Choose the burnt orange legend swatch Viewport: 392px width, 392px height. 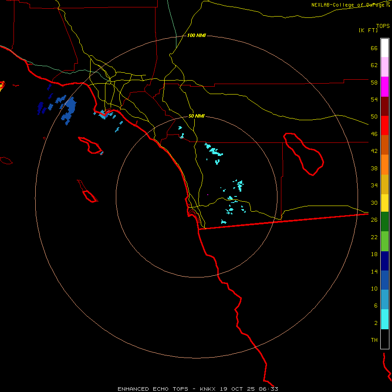pos(385,145)
